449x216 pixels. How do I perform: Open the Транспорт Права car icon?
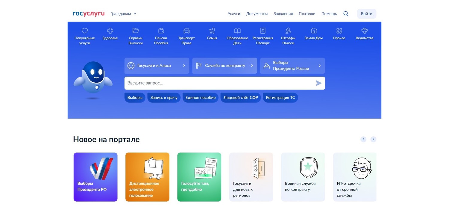pos(186,31)
